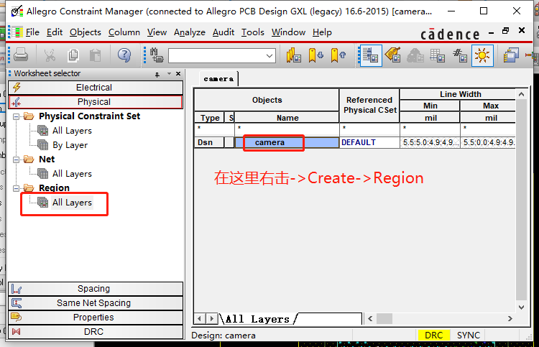Open the Objects menu
The height and width of the screenshot is (347, 539).
86,32
